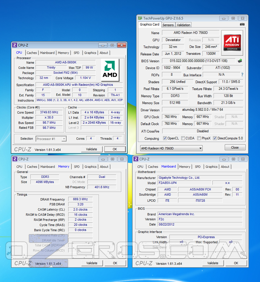The height and width of the screenshot is (282, 260).
Task: Click the Release Date value Jun 1, 2012
Action: pyautogui.click(x=173, y=54)
